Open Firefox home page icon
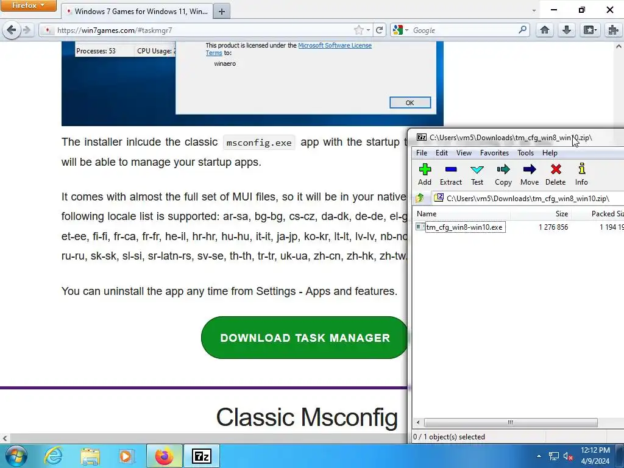 544,30
